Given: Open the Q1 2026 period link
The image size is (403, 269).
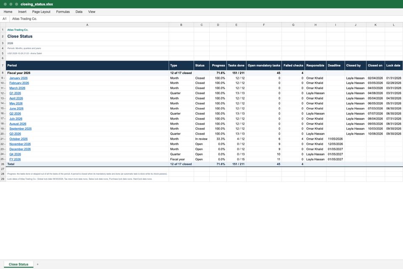Looking at the screenshot, I should point(15,93).
